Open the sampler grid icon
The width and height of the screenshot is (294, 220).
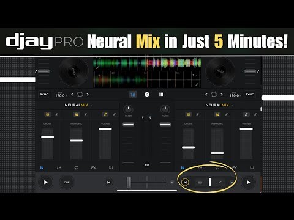(161, 94)
